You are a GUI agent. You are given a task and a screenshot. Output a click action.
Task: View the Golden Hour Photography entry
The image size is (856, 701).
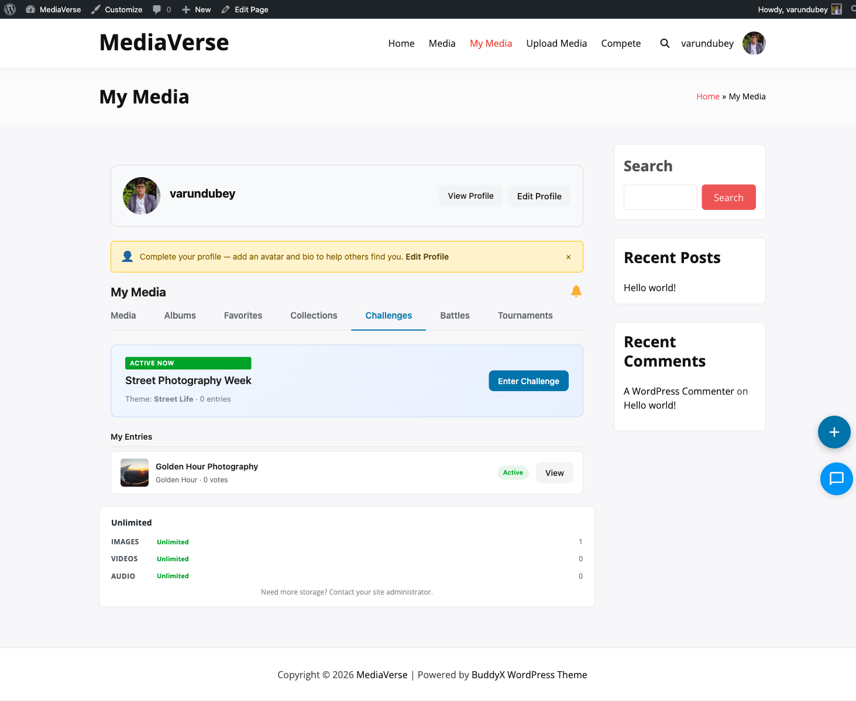[x=554, y=472]
